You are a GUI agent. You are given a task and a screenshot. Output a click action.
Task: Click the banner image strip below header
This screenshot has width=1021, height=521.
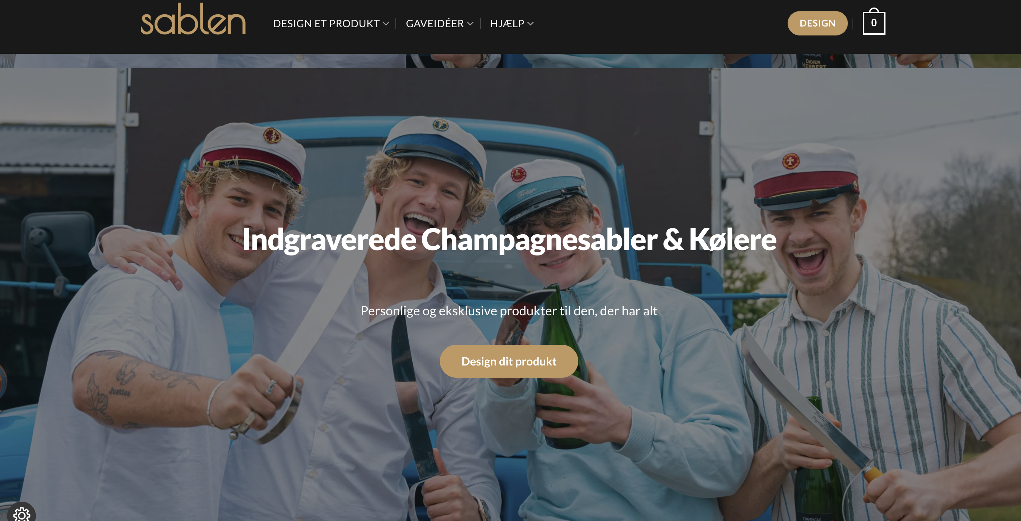click(510, 61)
